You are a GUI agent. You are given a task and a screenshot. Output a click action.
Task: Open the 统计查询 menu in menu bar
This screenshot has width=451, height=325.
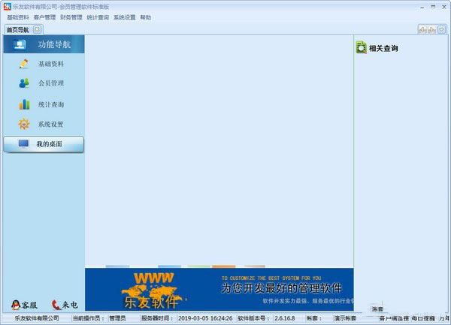[x=98, y=17]
